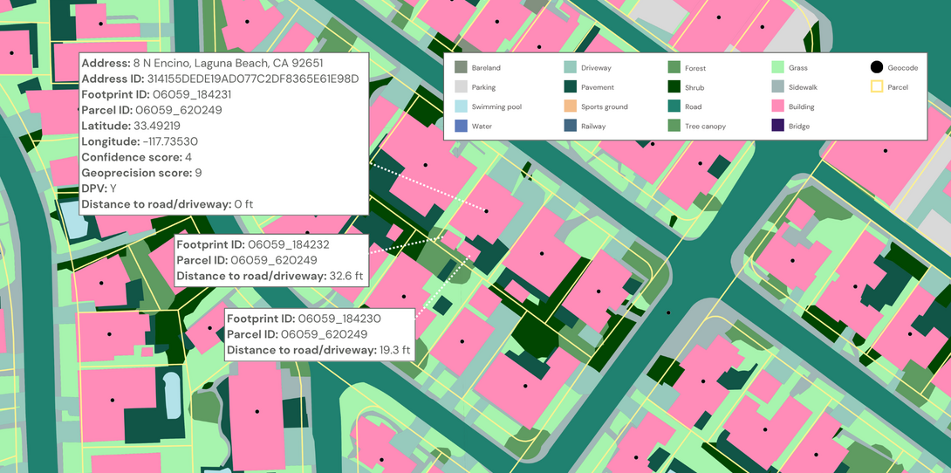
Task: Click the Geoprecision score 9 line
Action: [142, 173]
